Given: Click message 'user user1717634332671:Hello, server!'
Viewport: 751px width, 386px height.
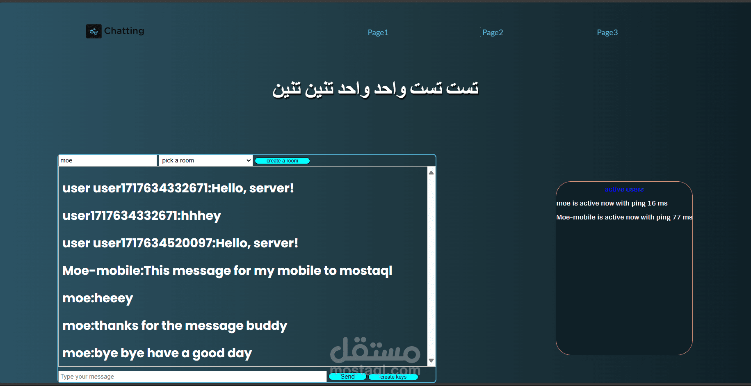Looking at the screenshot, I should (178, 188).
